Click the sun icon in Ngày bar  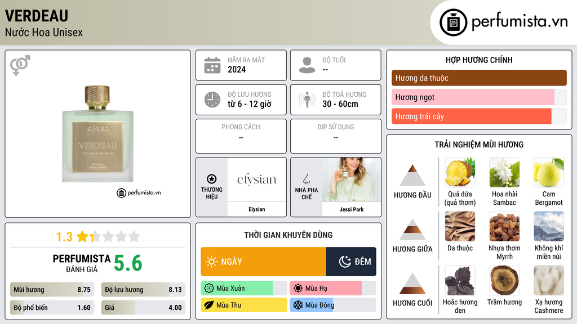211,262
